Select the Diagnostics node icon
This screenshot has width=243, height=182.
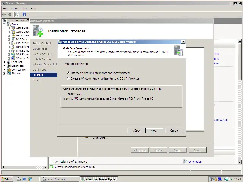click(x=9, y=66)
